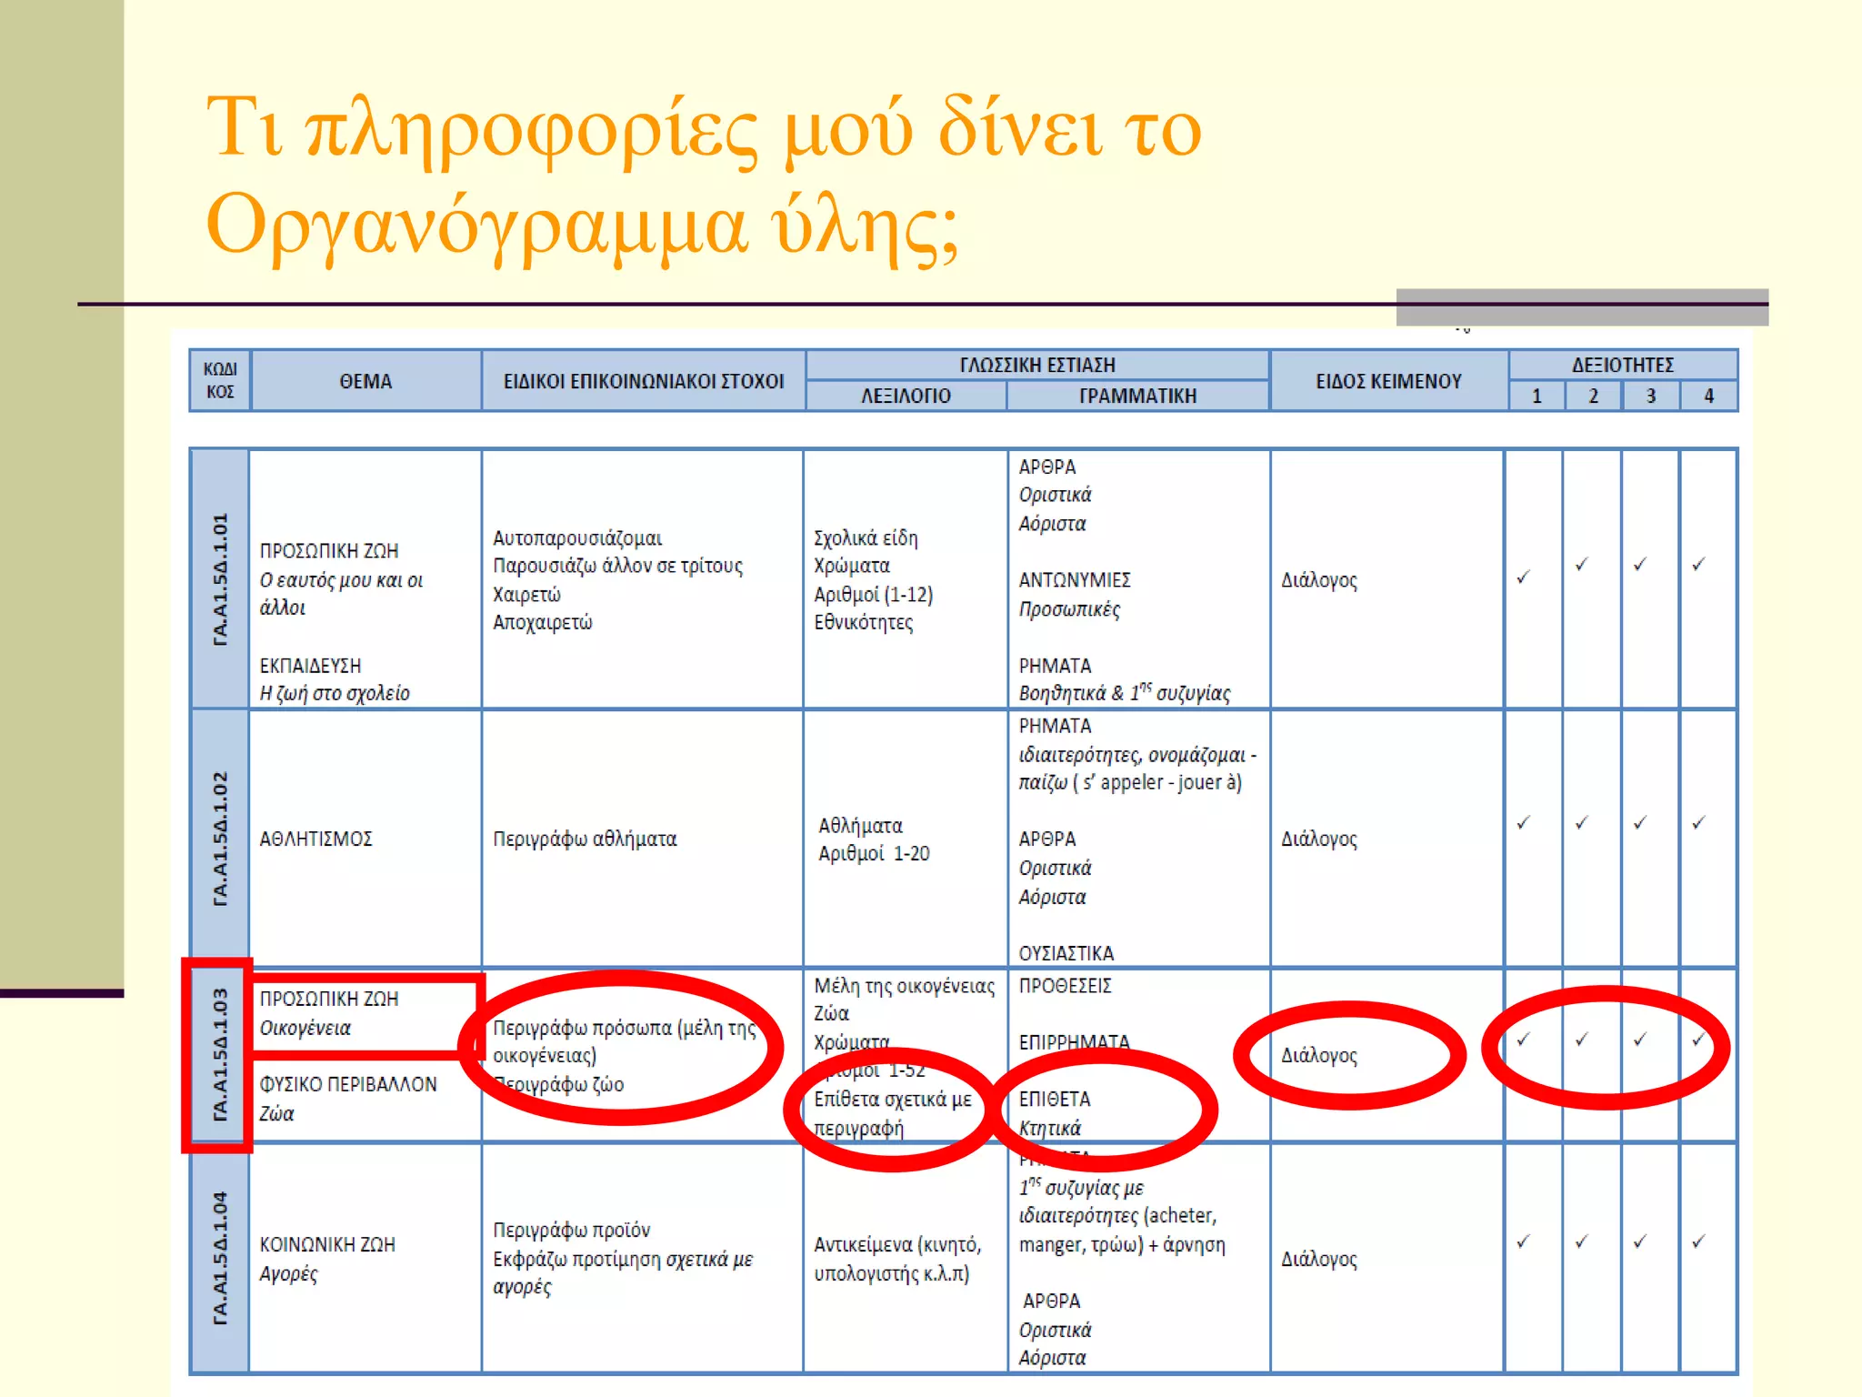Click skill 1 checkmark in row ΓΑ.Α1.5Δ.1.01
The width and height of the screenshot is (1862, 1397).
coord(1524,577)
